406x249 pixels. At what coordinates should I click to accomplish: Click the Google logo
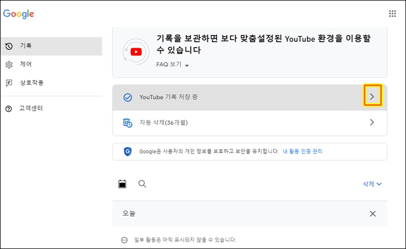tap(19, 14)
